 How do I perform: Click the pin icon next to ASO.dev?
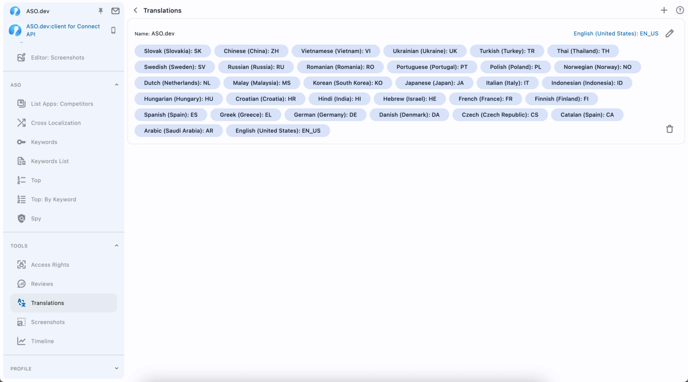[x=100, y=11]
